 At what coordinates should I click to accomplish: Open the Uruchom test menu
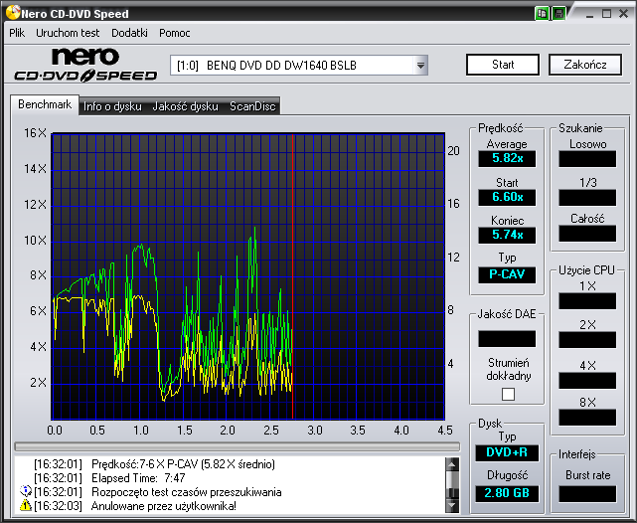coord(68,33)
